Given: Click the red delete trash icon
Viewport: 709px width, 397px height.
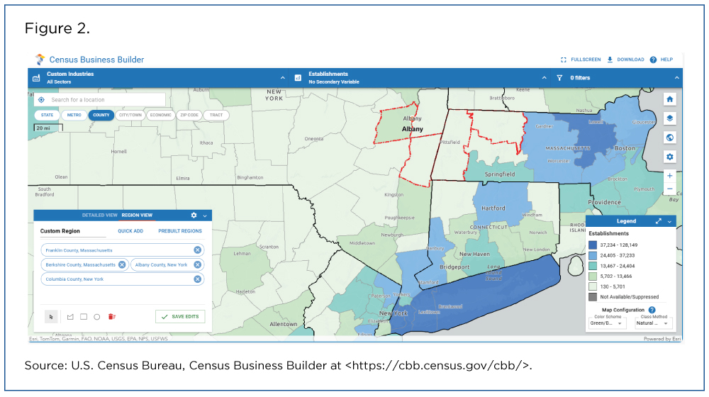Looking at the screenshot, I should pos(112,317).
